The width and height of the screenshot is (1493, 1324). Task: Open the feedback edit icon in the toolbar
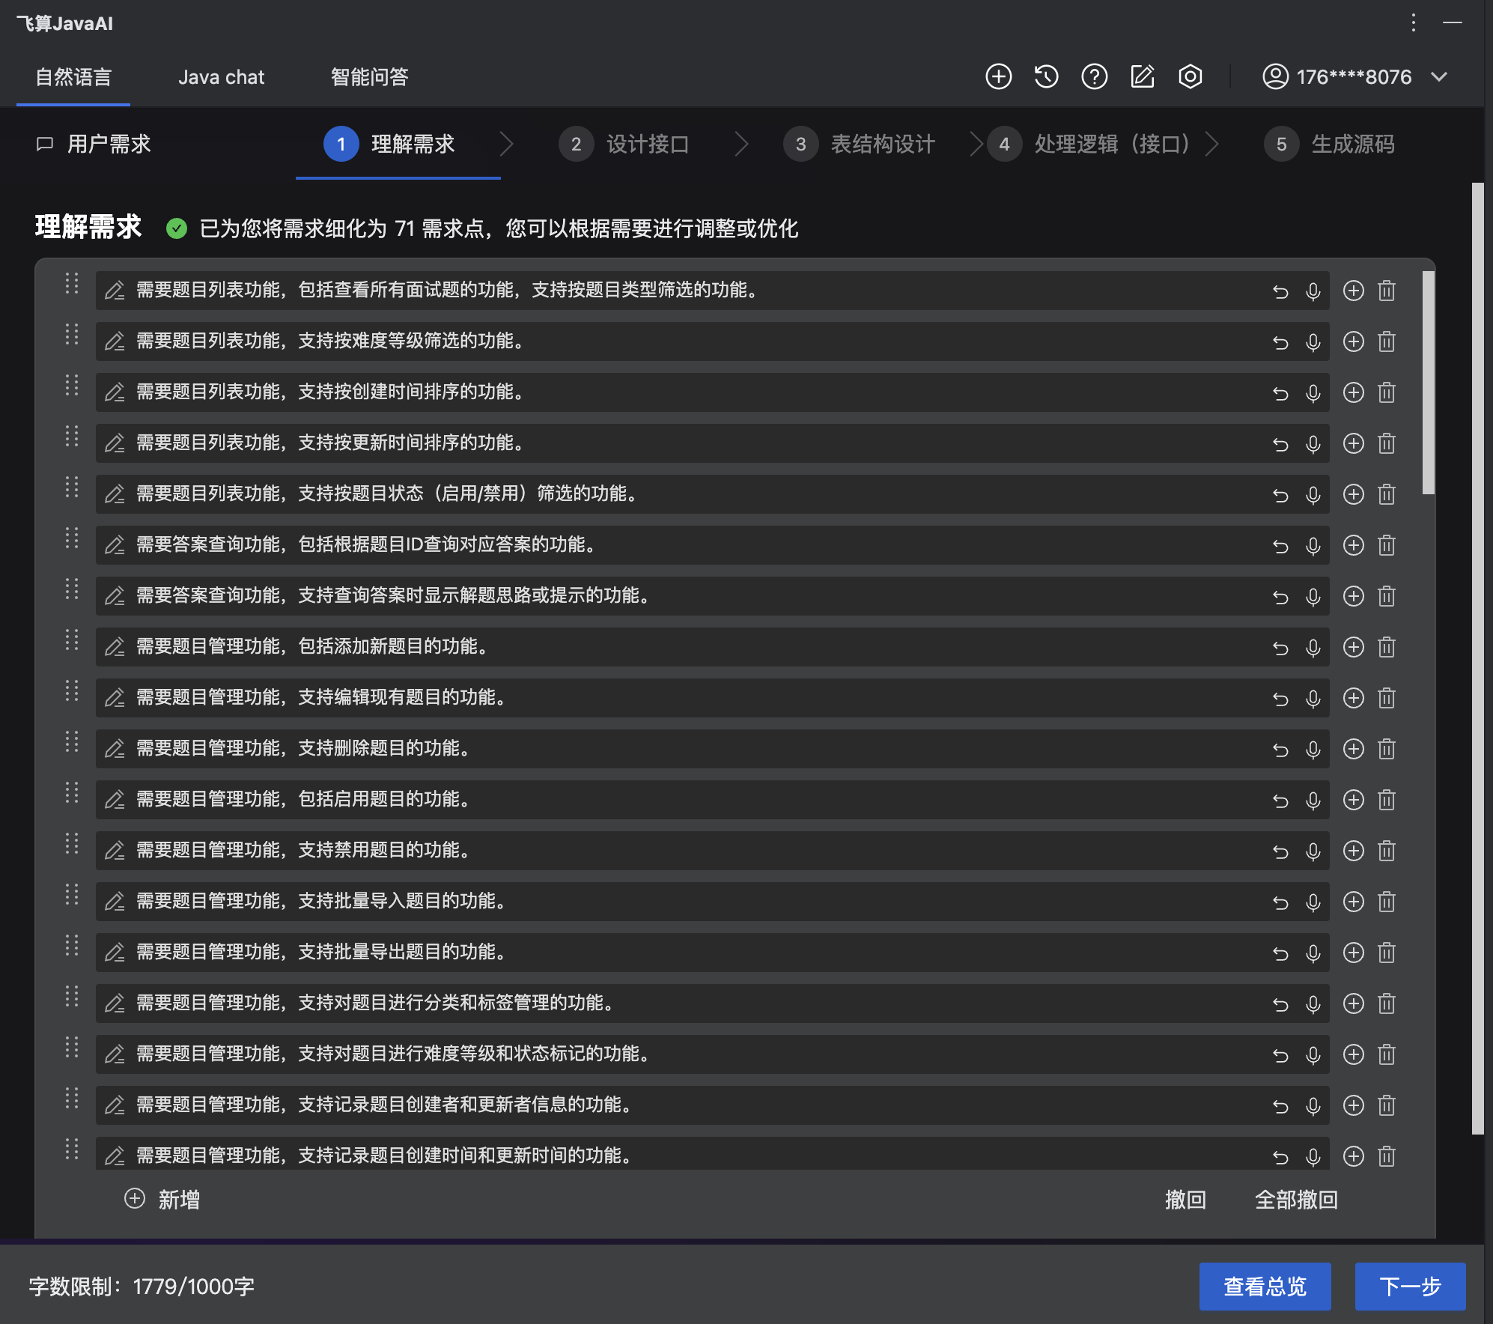pos(1142,76)
